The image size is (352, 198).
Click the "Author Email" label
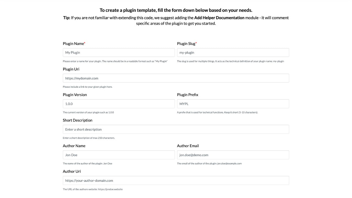coord(188,146)
